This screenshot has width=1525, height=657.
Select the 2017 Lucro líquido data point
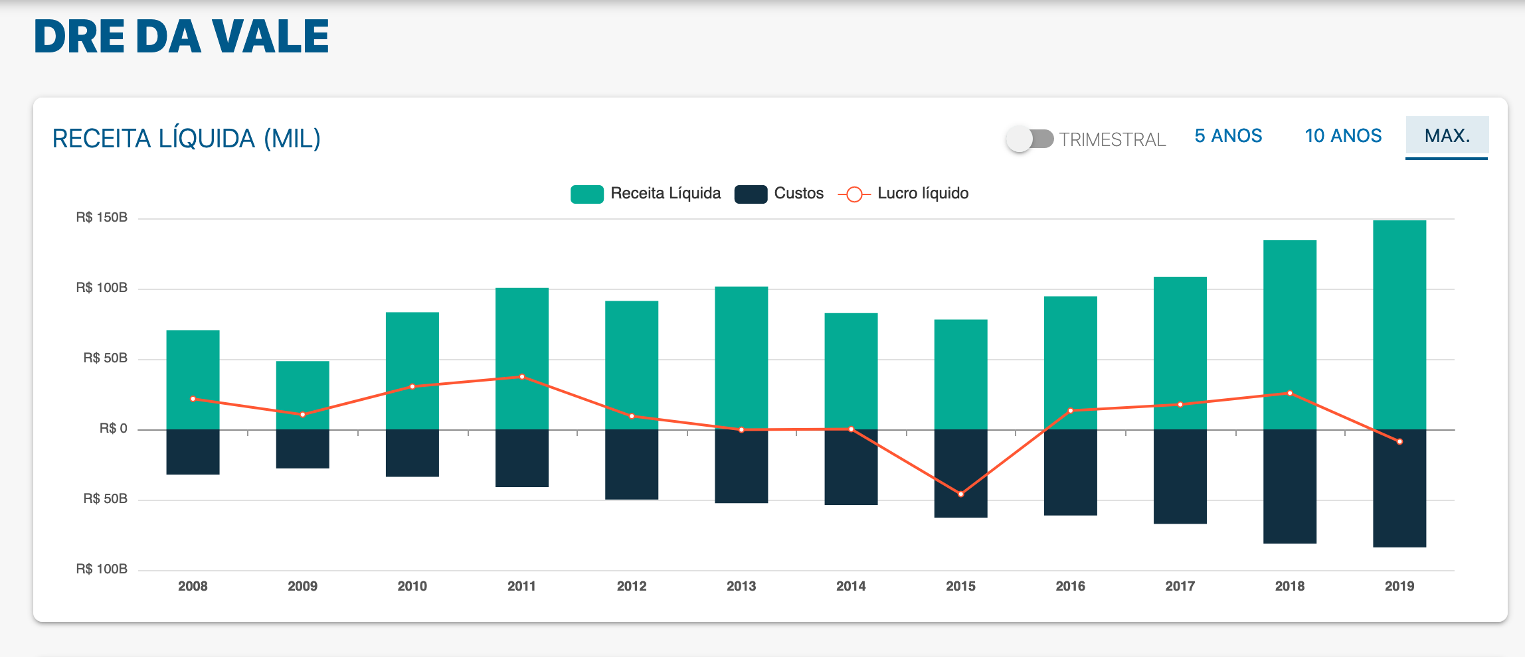(x=1180, y=405)
